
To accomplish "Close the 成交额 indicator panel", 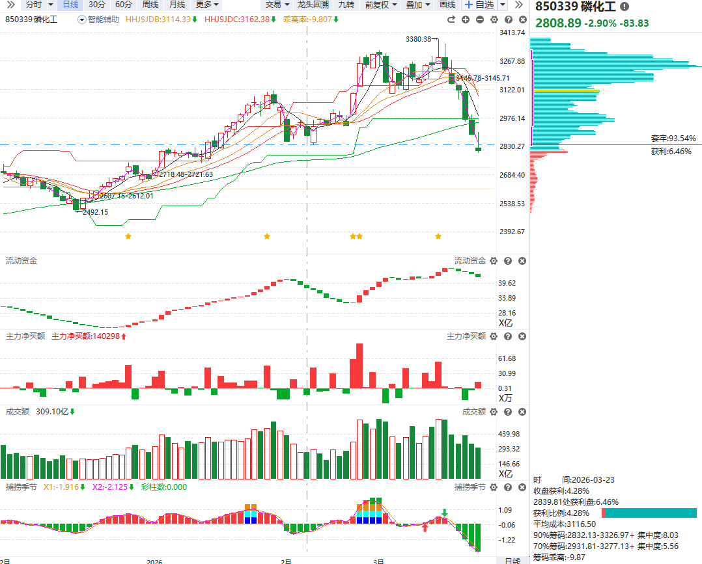I will [522, 412].
